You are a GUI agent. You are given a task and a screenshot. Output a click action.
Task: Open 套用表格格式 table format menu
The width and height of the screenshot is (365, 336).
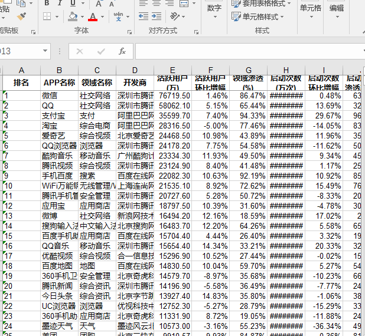(261, 4)
